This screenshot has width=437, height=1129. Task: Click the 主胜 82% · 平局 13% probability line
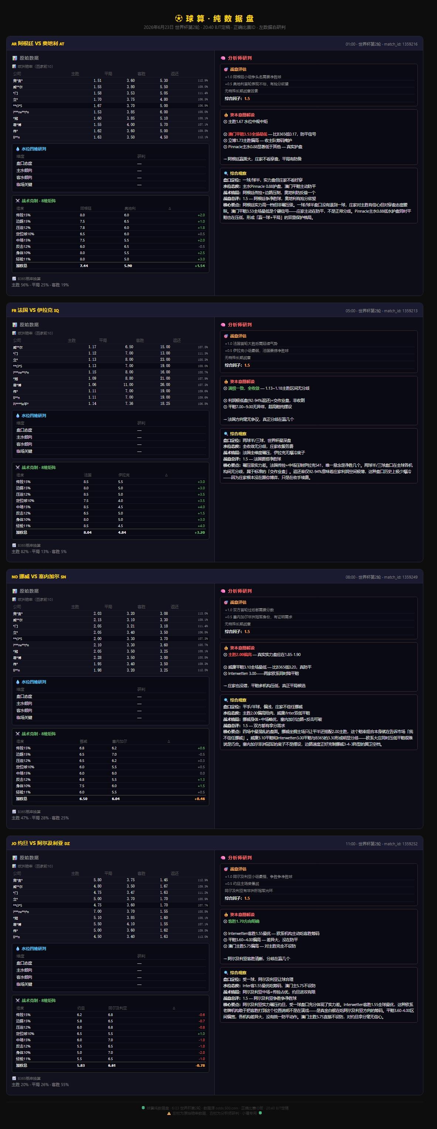point(39,552)
